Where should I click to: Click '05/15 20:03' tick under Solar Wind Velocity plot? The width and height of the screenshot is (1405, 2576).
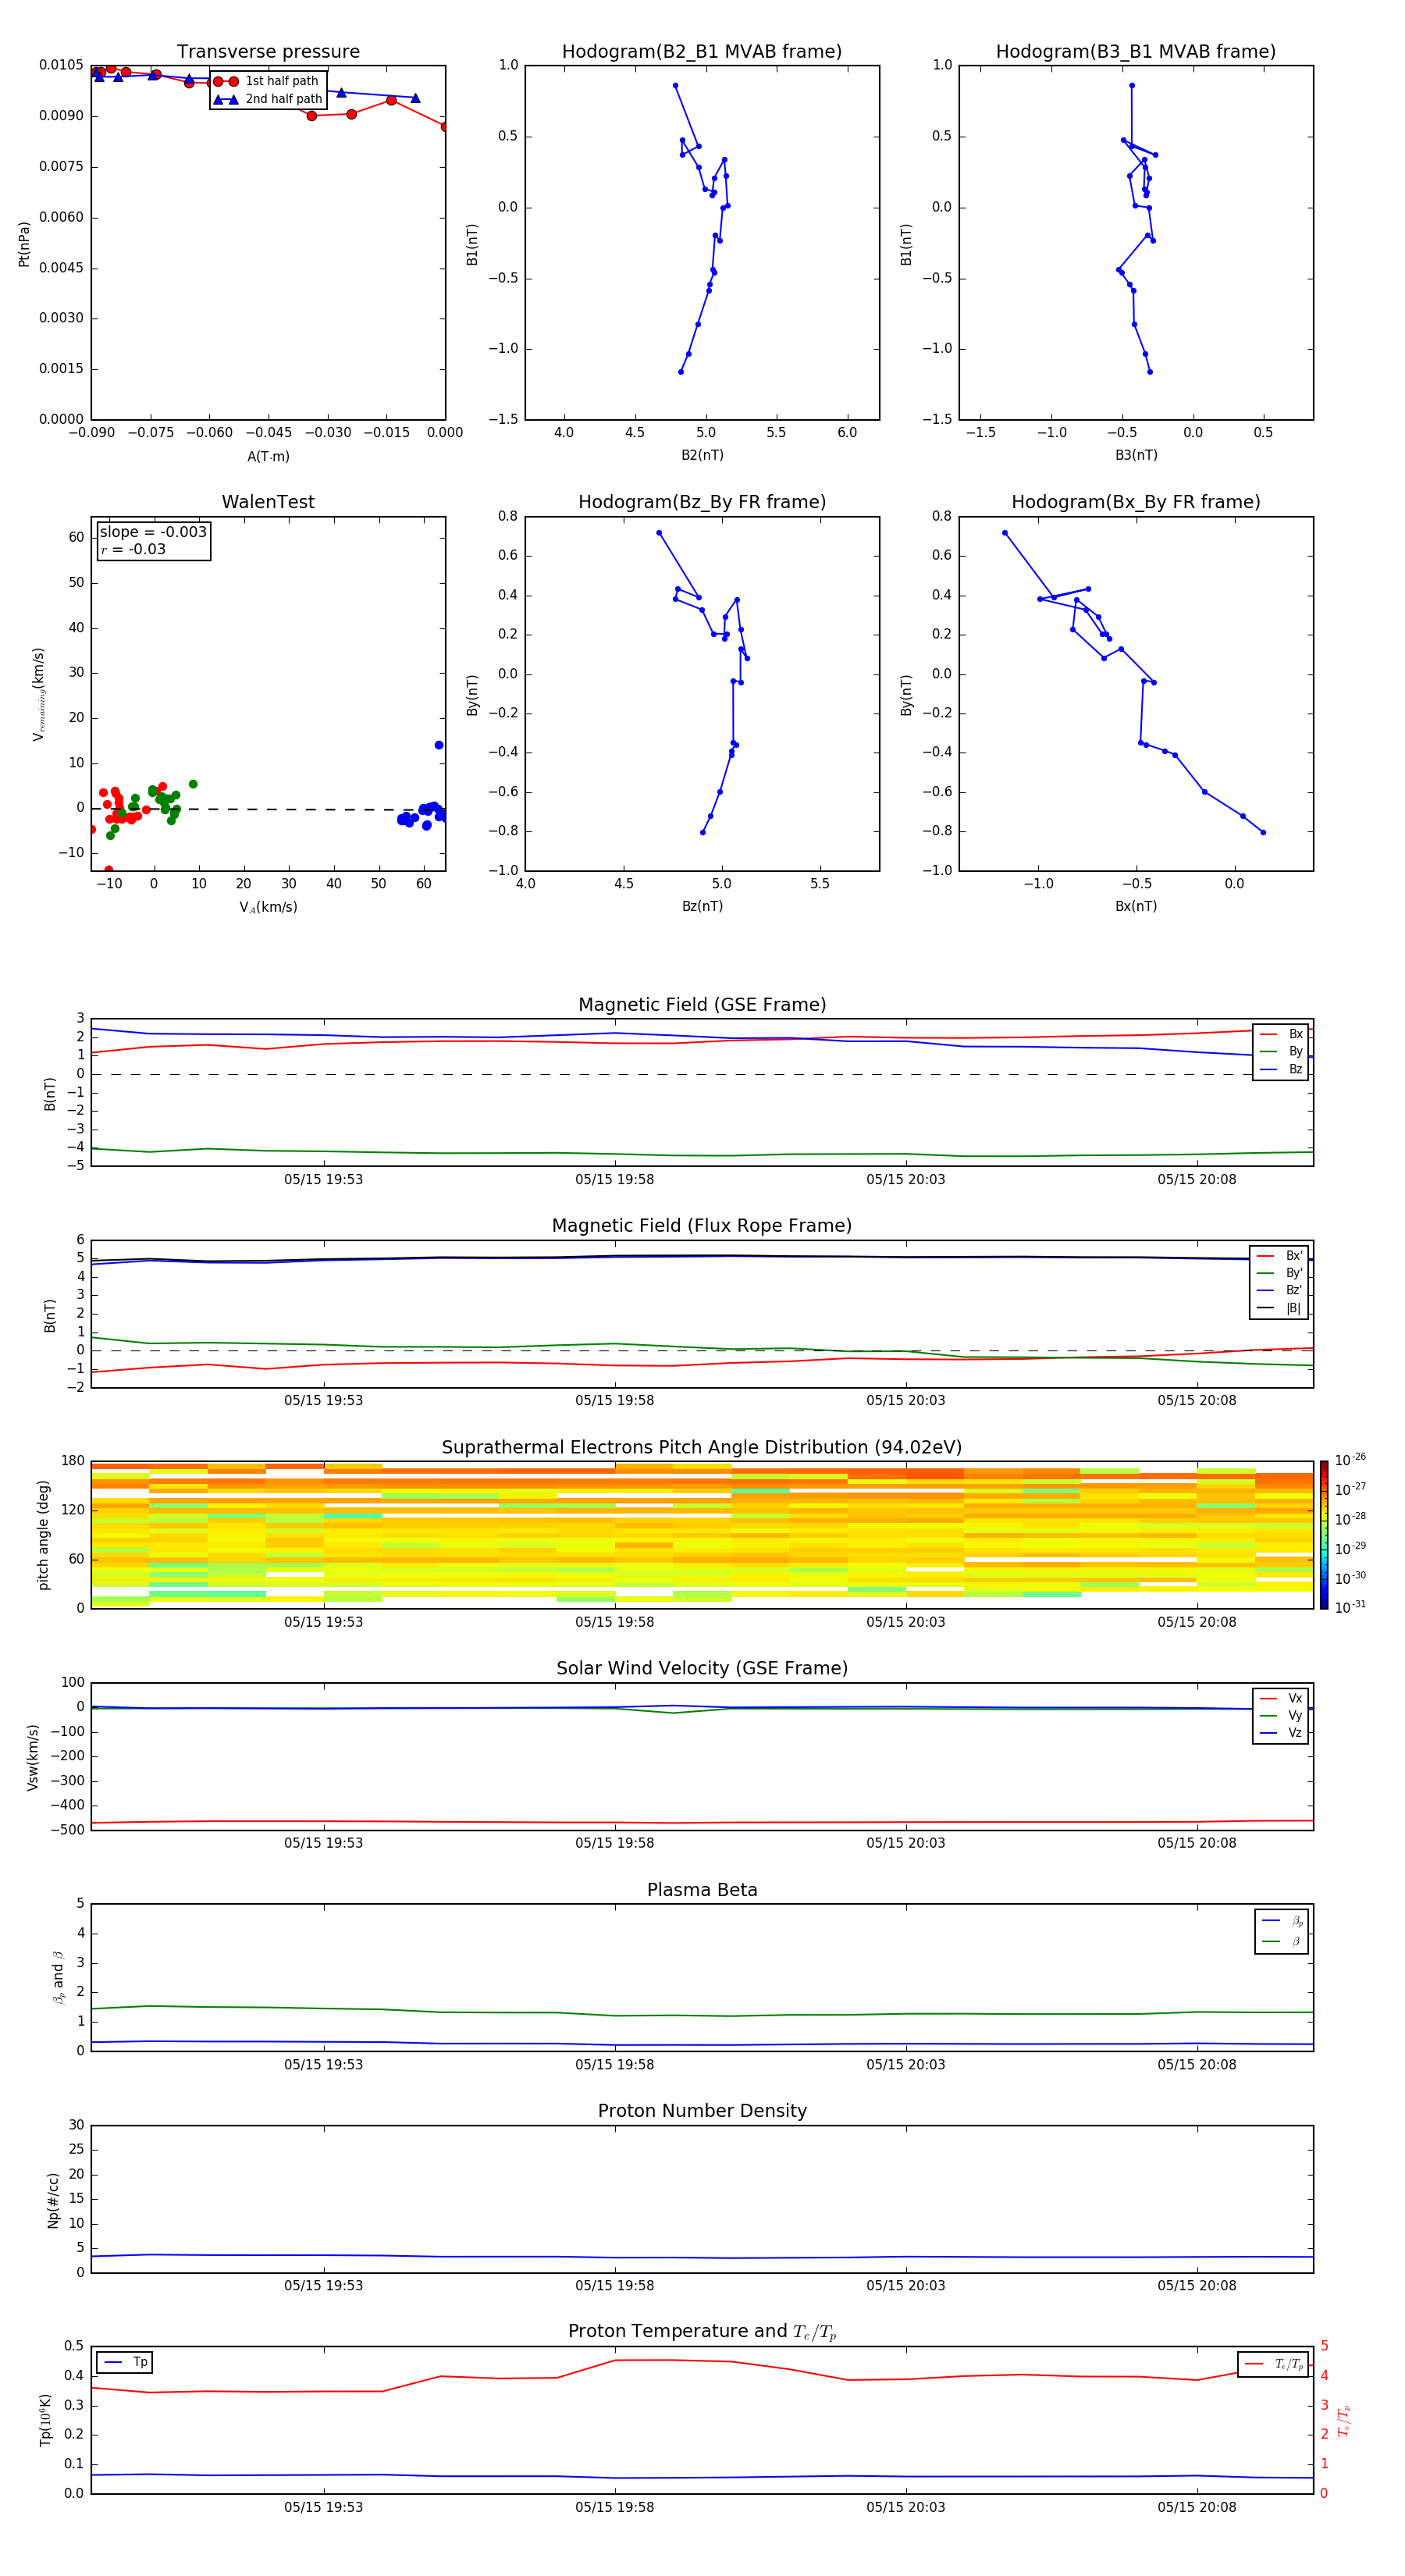[905, 1843]
